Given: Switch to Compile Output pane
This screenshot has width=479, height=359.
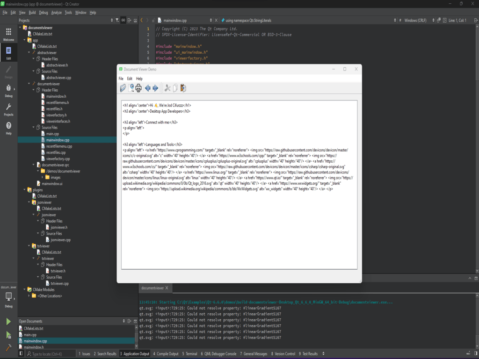Looking at the screenshot, I should coord(166,353).
